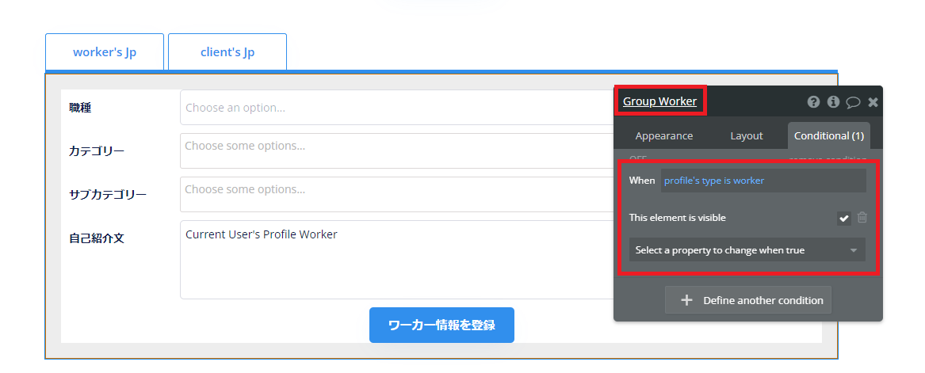Click the 職種 field label
The height and width of the screenshot is (373, 925).
[80, 108]
